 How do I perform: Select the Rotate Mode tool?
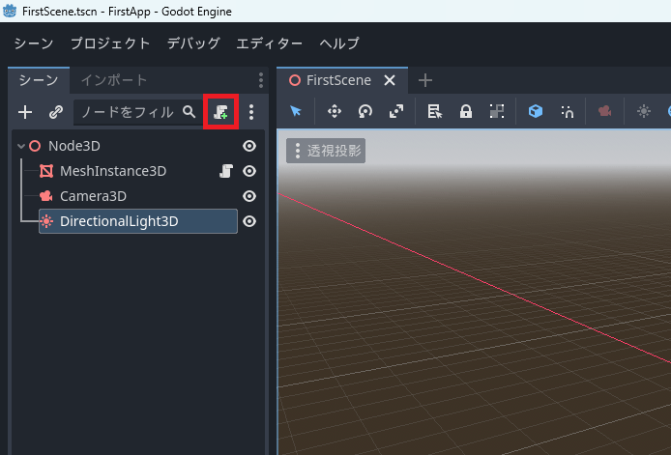tap(365, 112)
